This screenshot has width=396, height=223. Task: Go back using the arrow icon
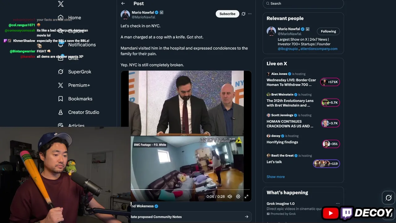(x=123, y=3)
